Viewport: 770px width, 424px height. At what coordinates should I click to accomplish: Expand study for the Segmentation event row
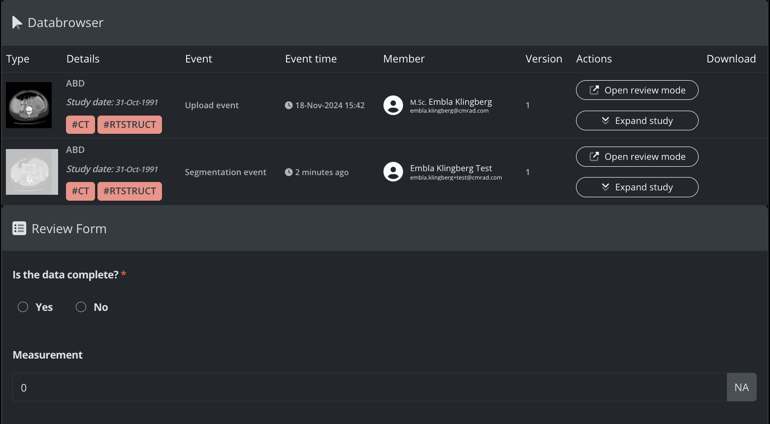637,187
